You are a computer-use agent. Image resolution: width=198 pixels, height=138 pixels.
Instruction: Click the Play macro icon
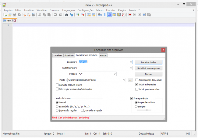click(140, 15)
